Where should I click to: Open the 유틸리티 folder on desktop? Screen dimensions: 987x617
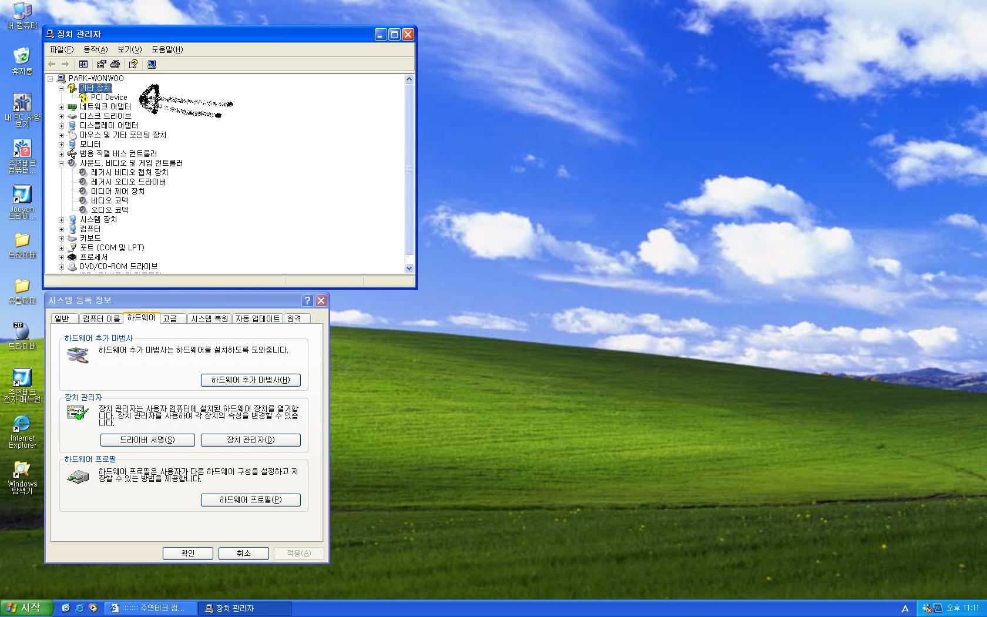click(x=22, y=291)
